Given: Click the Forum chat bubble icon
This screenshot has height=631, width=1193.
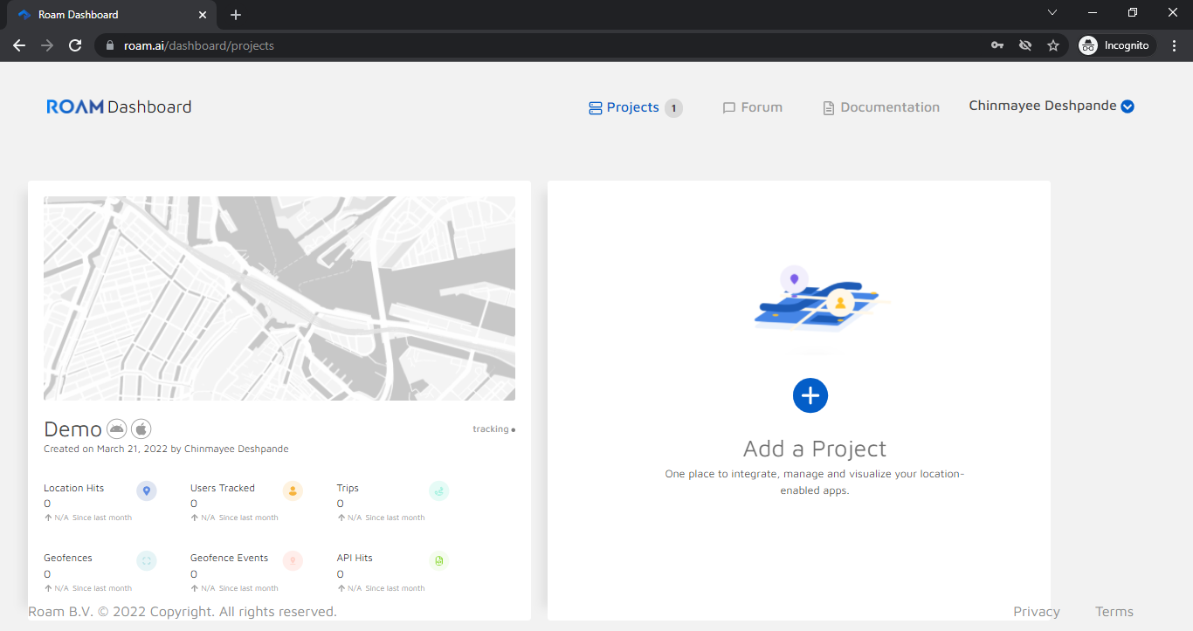Looking at the screenshot, I should coord(729,108).
